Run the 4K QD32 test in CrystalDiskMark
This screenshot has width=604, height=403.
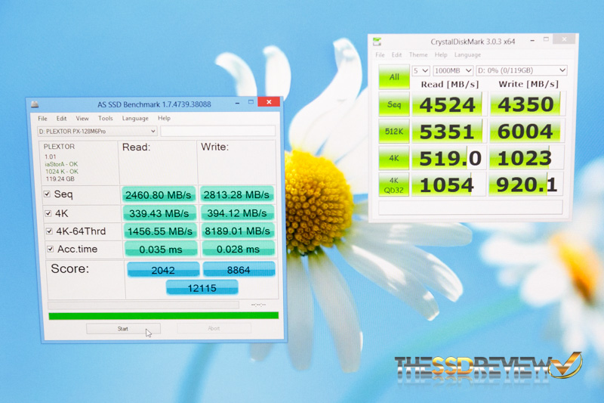click(x=393, y=184)
